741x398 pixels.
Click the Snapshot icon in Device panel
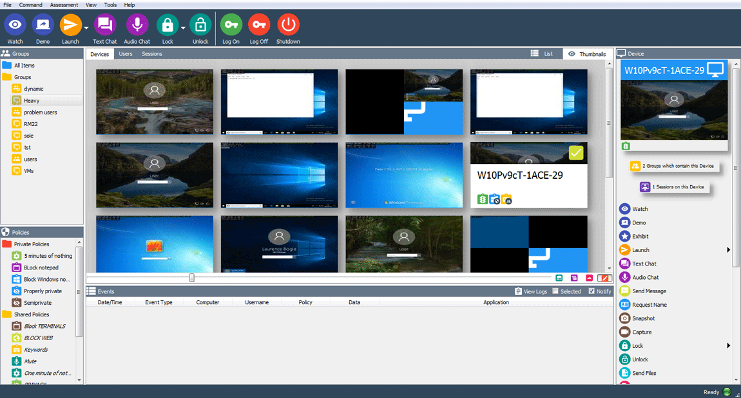(x=624, y=318)
